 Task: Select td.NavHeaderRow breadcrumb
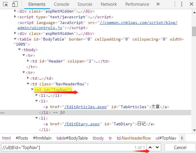pyautogui.click(x=134, y=138)
